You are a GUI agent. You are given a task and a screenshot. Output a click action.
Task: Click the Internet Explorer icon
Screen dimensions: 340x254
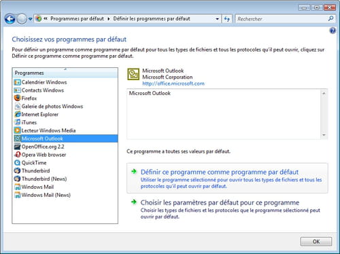pyautogui.click(x=18, y=114)
